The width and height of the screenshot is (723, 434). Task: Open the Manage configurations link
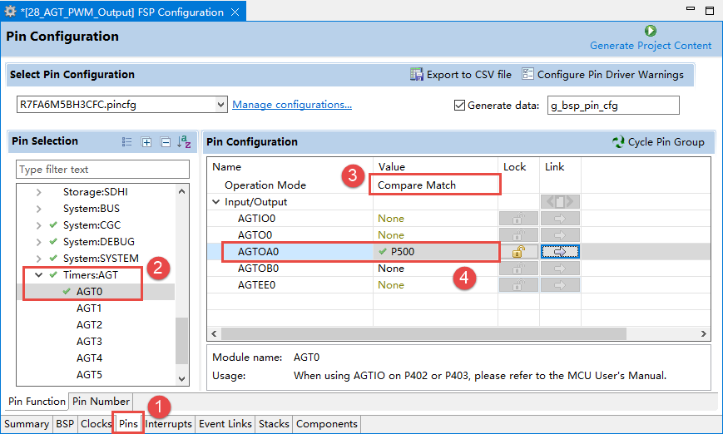[292, 105]
